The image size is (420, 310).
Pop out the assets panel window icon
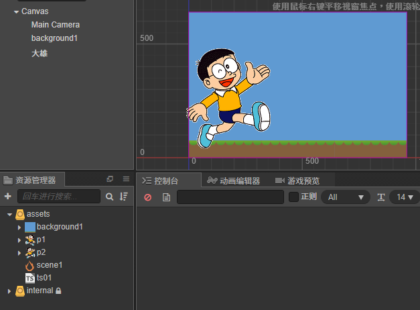coord(110,179)
